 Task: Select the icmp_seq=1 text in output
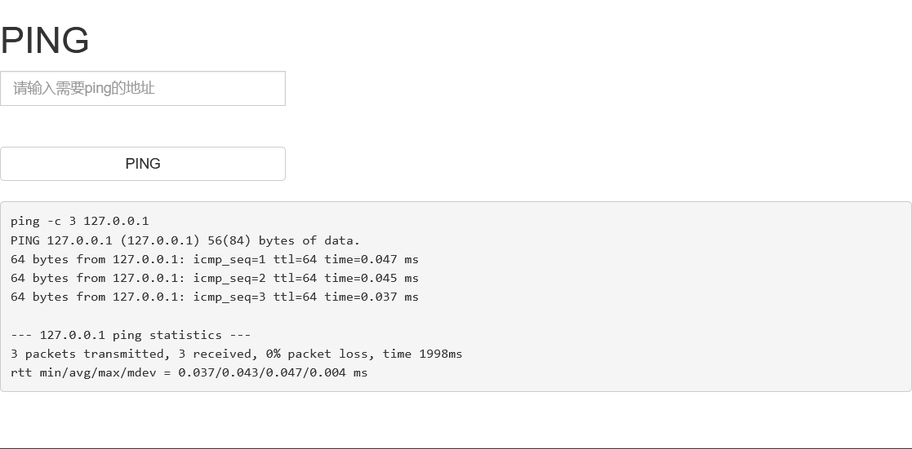coord(229,259)
